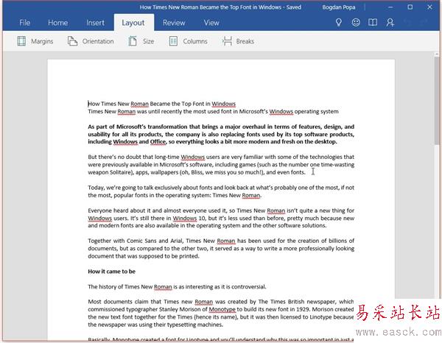
Task: Click the Bogdan Popa account name
Action: 339,7
